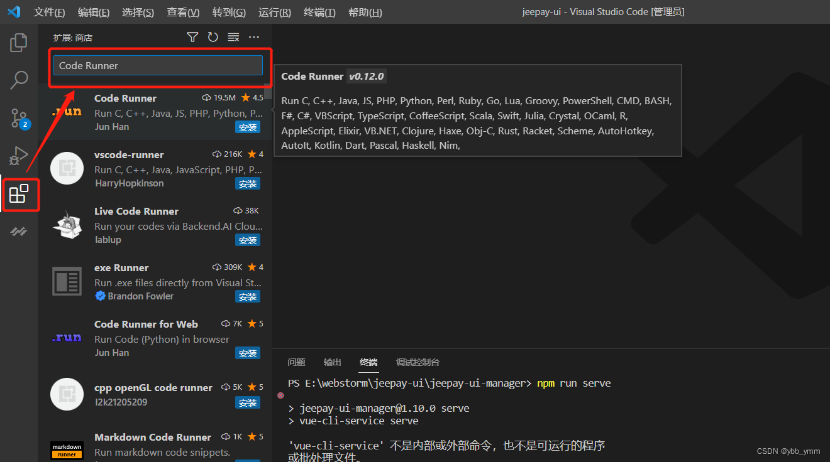Open the 选择(S) menu
The width and height of the screenshot is (830, 462).
pyautogui.click(x=138, y=12)
